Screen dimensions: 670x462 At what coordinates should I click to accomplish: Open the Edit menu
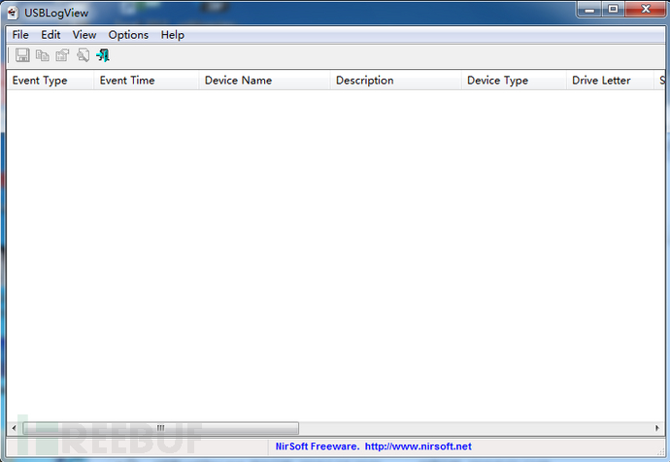(x=50, y=35)
